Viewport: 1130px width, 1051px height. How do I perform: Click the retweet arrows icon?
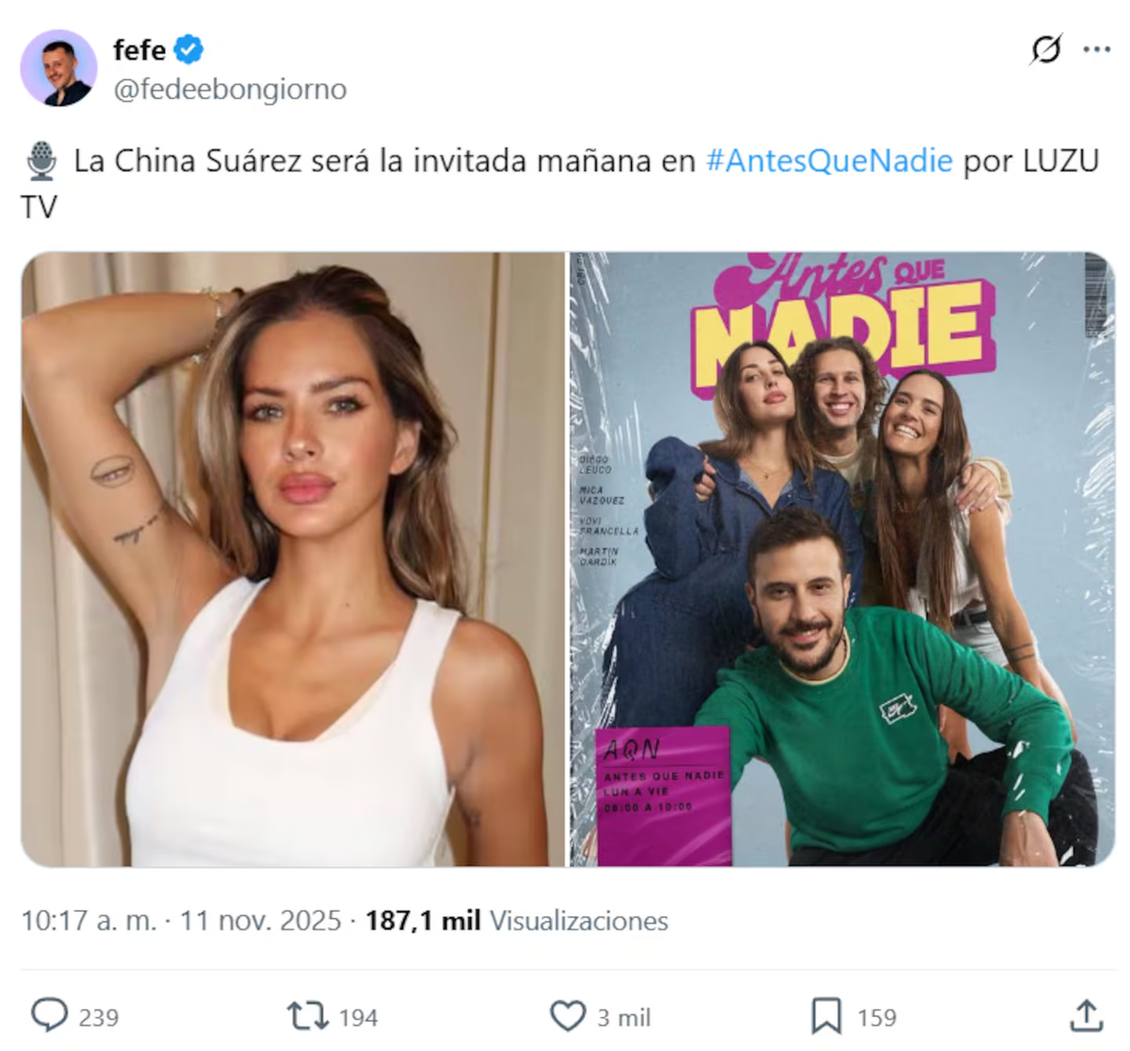[x=307, y=1016]
